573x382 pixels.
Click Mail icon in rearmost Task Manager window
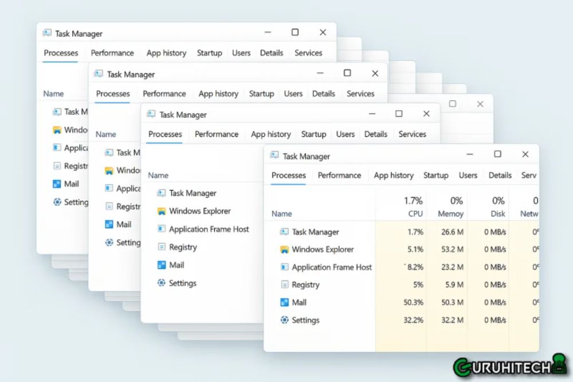tap(57, 184)
